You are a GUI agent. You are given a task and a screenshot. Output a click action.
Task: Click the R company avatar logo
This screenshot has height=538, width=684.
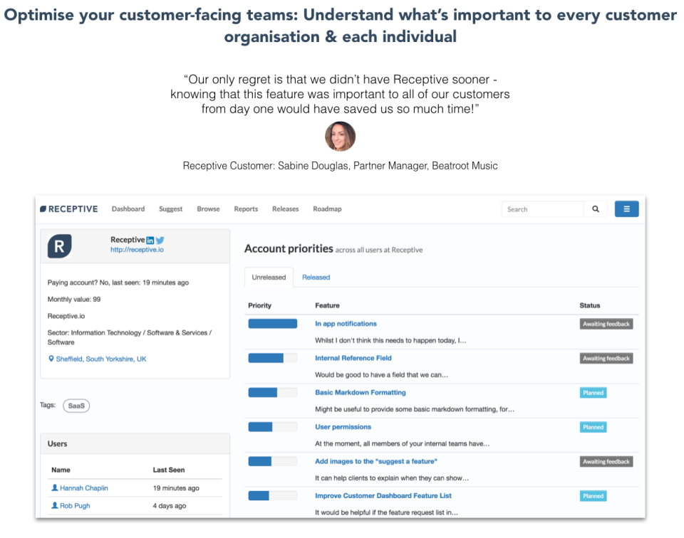click(60, 246)
